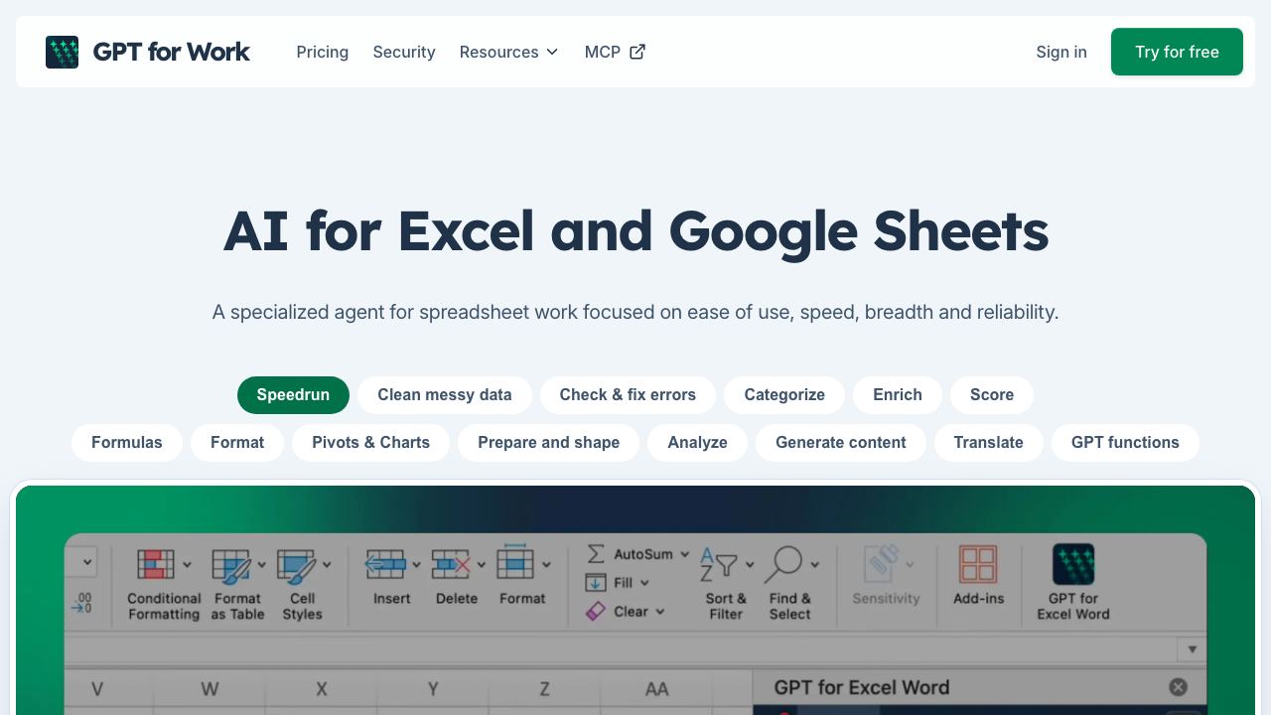Switch to Clean messy data tab

(x=445, y=394)
